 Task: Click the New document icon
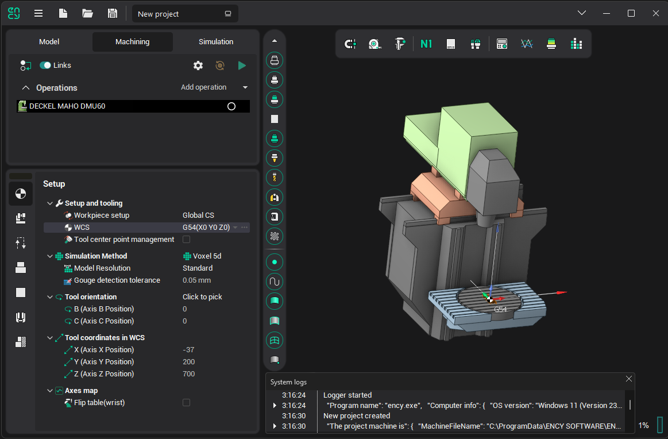(63, 13)
